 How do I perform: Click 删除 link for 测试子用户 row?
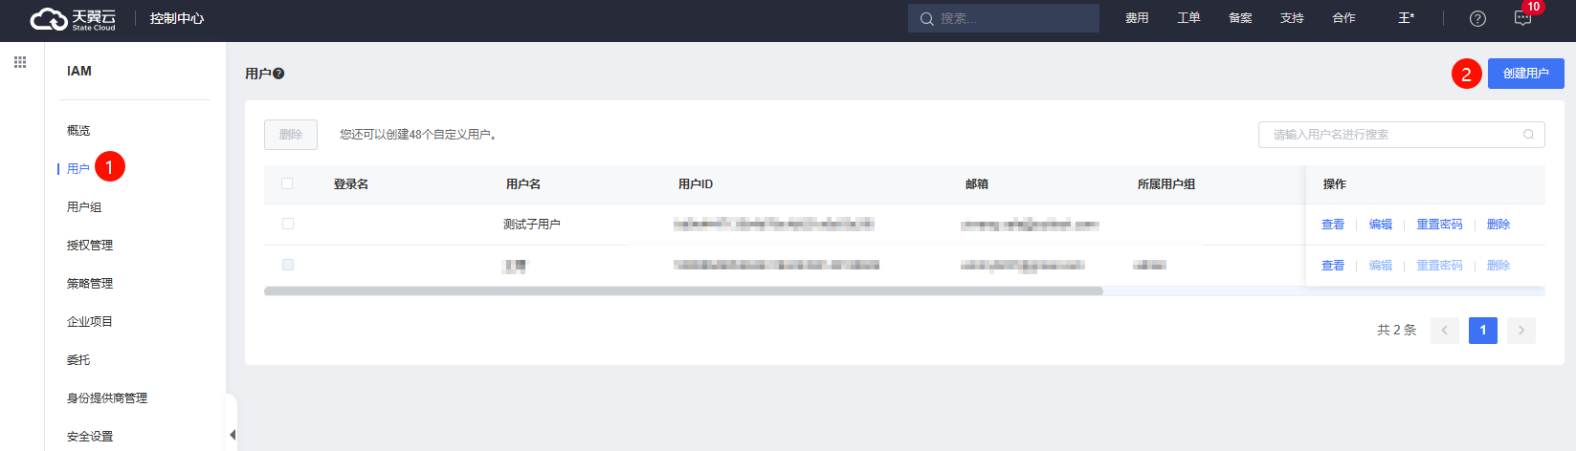click(1498, 225)
